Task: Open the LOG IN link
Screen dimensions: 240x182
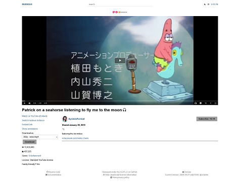Action: [214, 5]
